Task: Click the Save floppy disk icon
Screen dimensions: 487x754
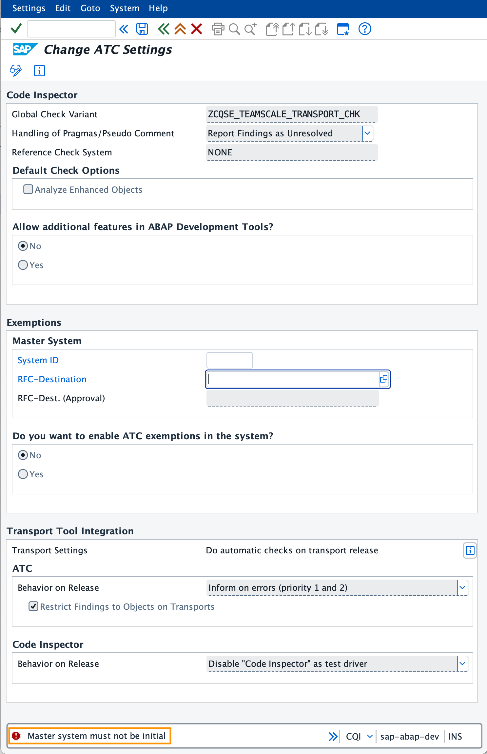Action: pos(142,29)
